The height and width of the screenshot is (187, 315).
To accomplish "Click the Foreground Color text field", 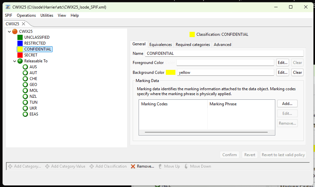I will coord(225,63).
